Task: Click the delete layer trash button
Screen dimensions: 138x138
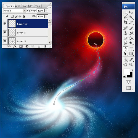Action: click(45, 46)
